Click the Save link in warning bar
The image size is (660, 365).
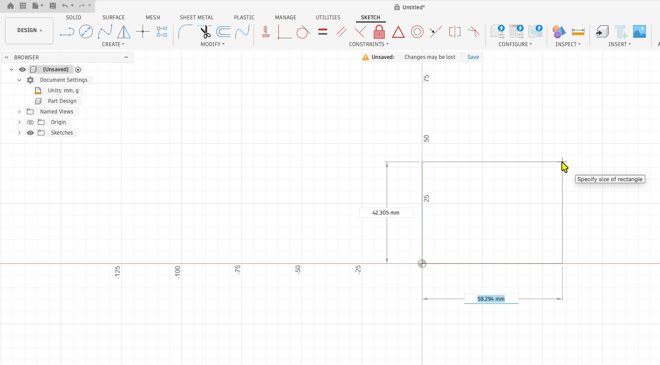(x=473, y=57)
